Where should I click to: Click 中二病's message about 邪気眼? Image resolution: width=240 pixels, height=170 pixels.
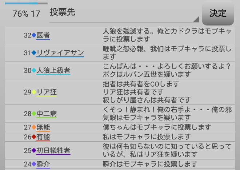point(167,114)
